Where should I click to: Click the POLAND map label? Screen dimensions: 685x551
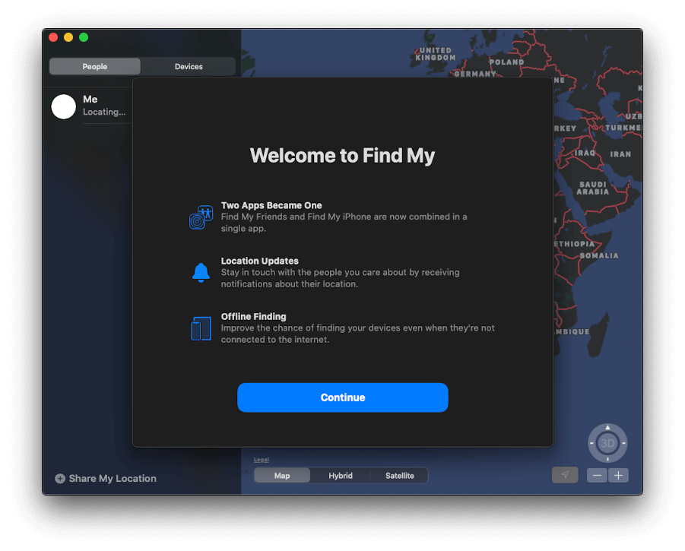click(x=507, y=62)
